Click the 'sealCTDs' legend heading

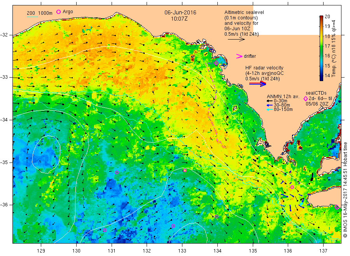(x=316, y=93)
